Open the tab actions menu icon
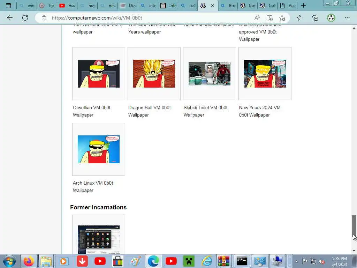The width and height of the screenshot is (357, 268). click(8, 6)
